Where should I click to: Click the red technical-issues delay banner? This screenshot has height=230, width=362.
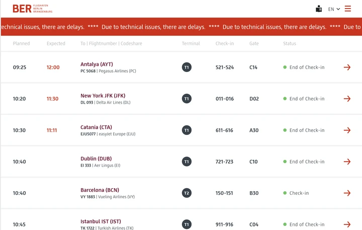tap(181, 27)
